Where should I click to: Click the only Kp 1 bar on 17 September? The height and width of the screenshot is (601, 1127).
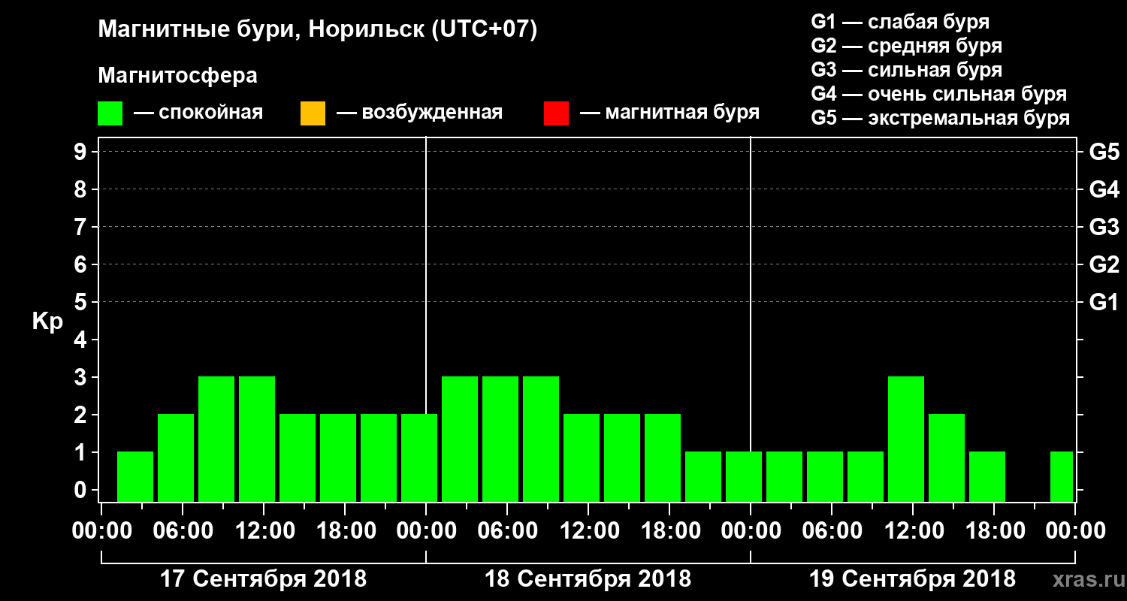click(135, 476)
